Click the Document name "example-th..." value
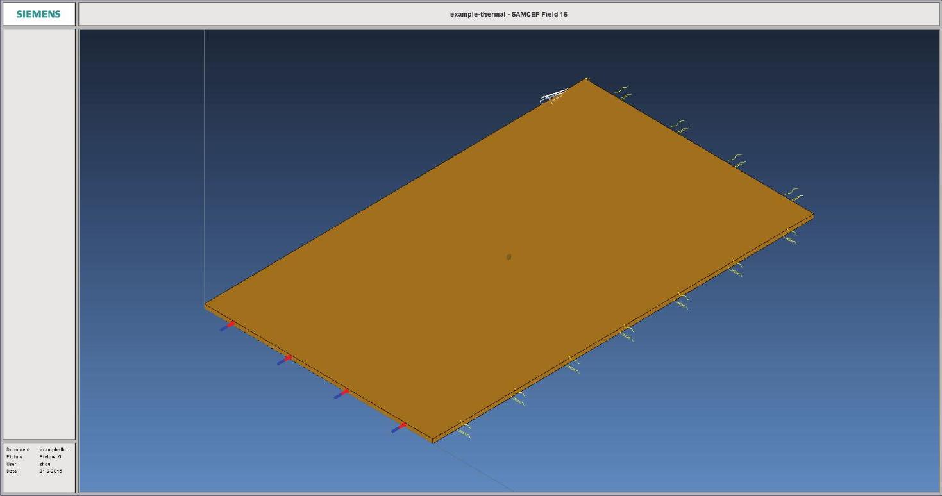The height and width of the screenshot is (496, 942). tap(54, 450)
